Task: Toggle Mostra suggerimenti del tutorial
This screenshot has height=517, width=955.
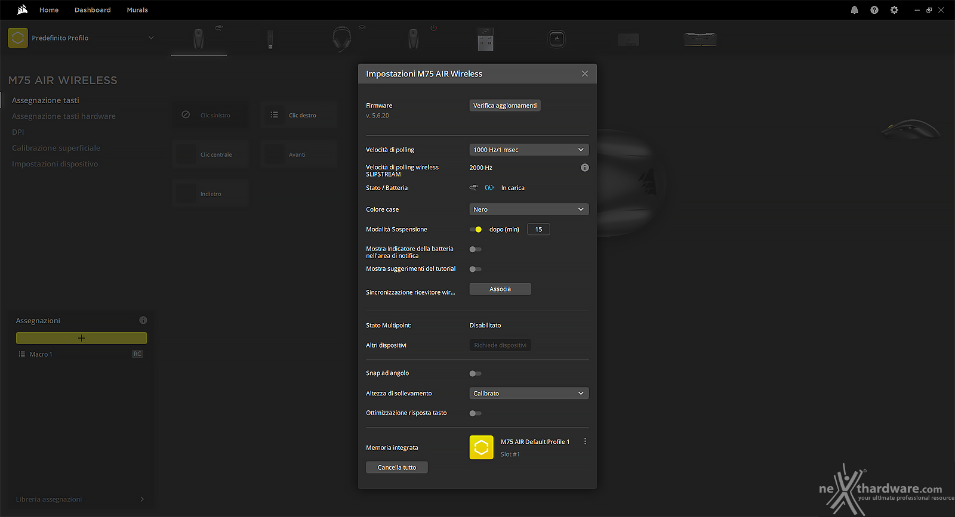Action: tap(476, 269)
